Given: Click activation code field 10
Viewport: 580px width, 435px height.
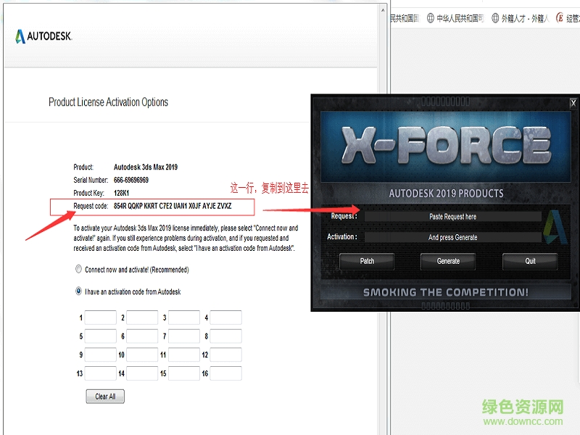Looking at the screenshot, I should (142, 355).
